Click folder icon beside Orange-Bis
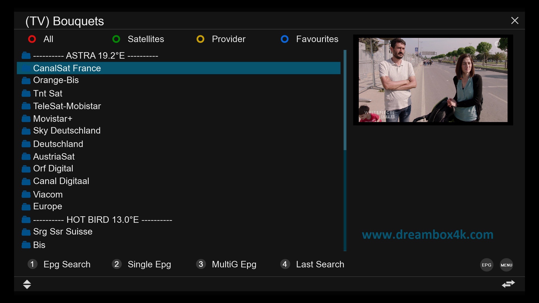The image size is (539, 303). (x=26, y=81)
